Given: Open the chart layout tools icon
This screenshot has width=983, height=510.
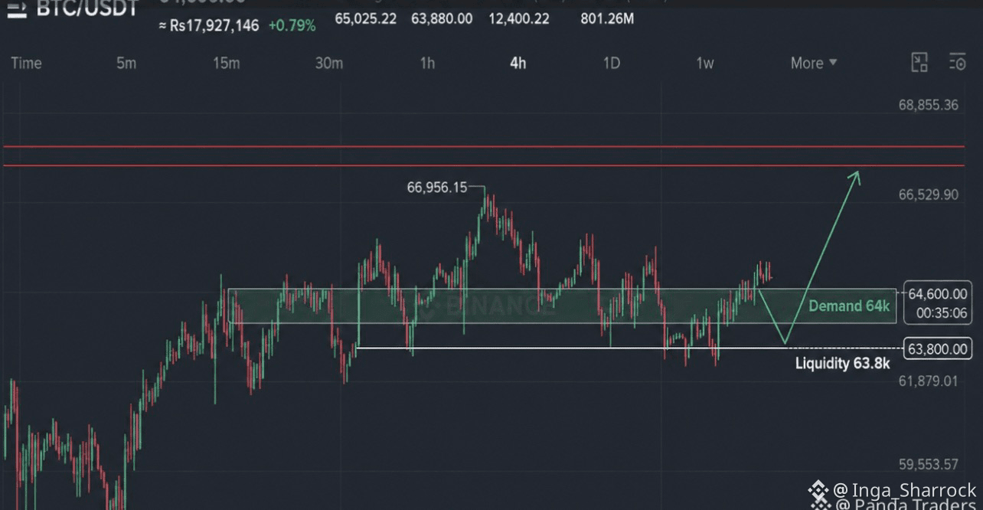Looking at the screenshot, I should 919,63.
